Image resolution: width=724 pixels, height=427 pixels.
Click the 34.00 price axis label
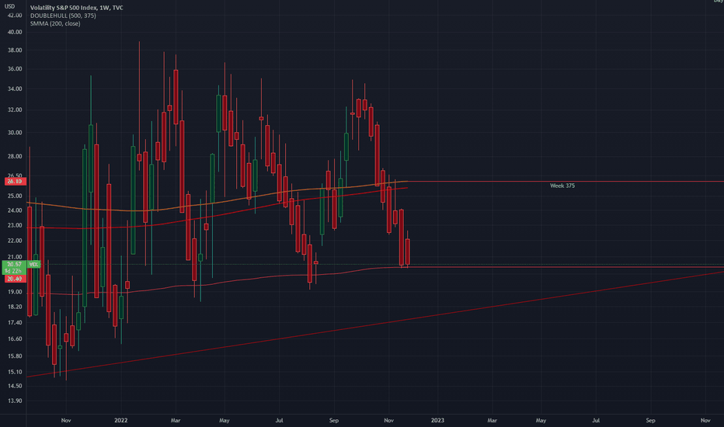pos(15,89)
